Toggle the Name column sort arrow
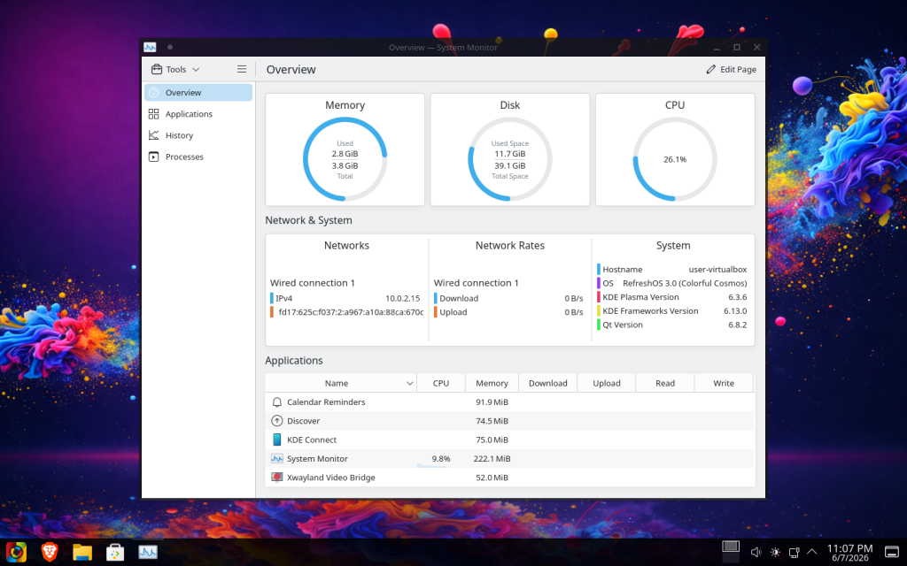This screenshot has height=566, width=907. point(409,384)
